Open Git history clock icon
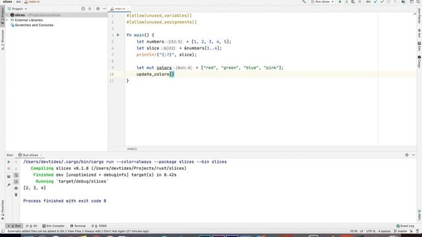 click(x=388, y=1)
